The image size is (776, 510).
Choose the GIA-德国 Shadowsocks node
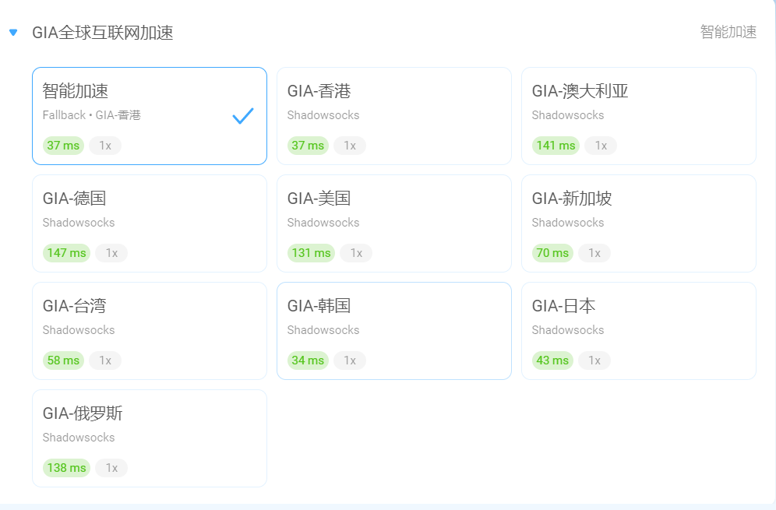tap(150, 223)
